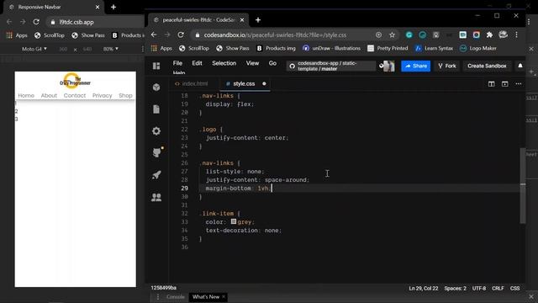
Task: Open new tab in Responsive Navbar window
Action: [x=113, y=7]
